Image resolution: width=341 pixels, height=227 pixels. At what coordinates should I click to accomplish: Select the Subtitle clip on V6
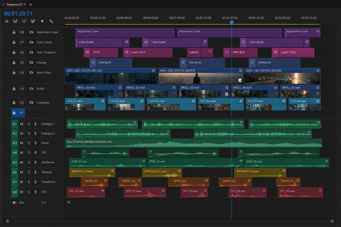click(200, 52)
